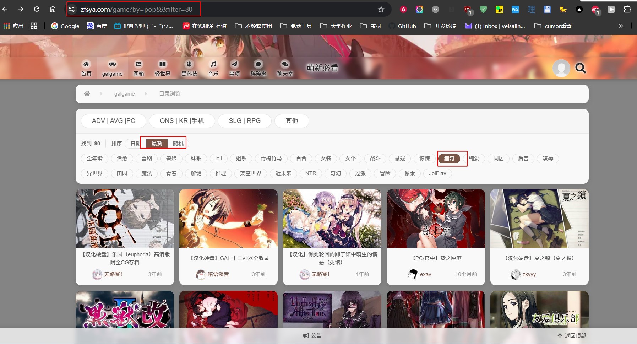Toggle the JoiPlay tag filter
This screenshot has height=344, width=637.
[437, 173]
